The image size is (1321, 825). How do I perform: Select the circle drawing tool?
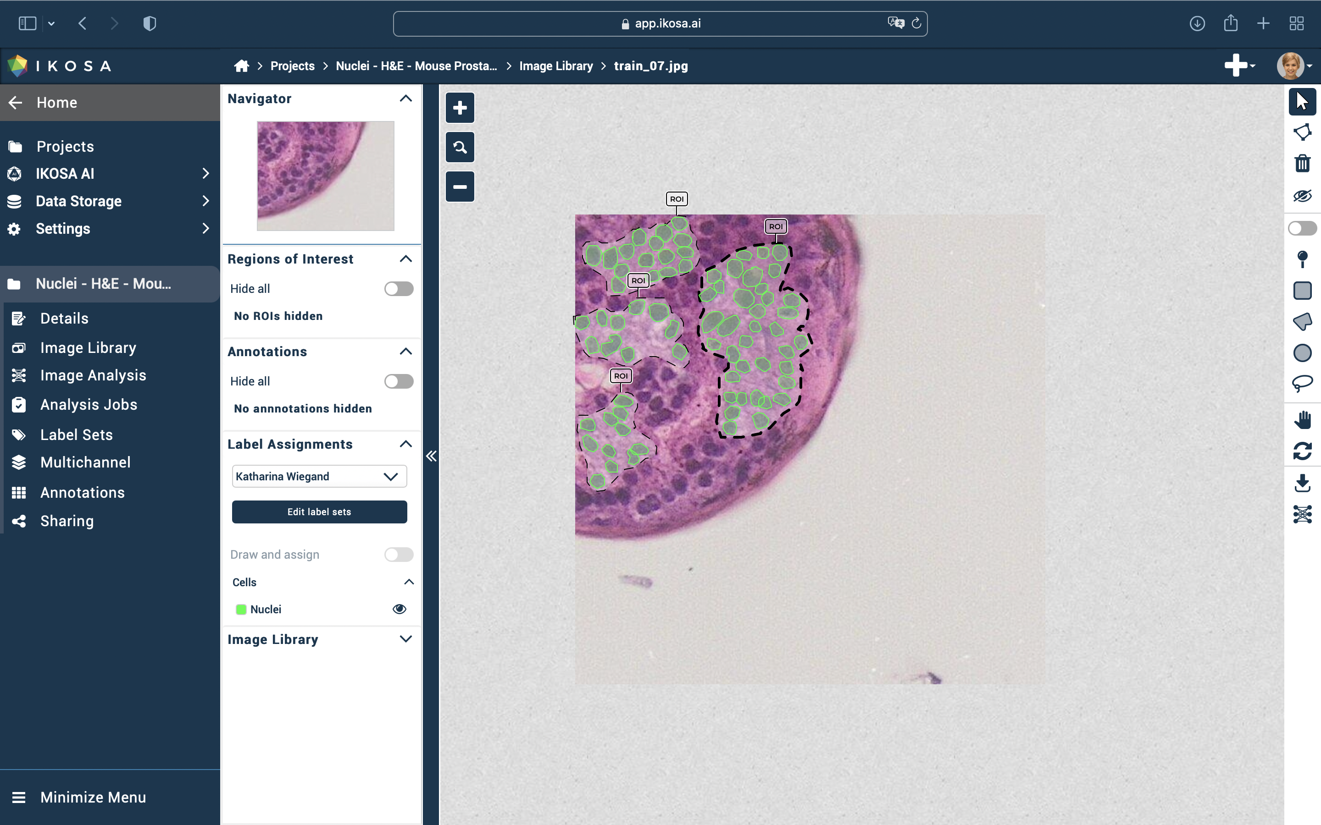[1302, 353]
